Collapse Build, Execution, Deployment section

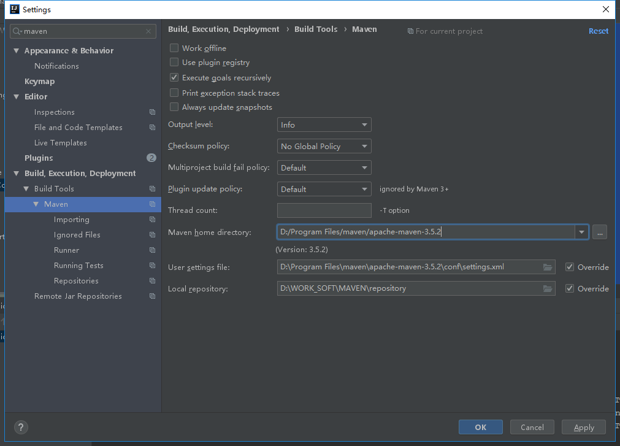click(x=16, y=174)
